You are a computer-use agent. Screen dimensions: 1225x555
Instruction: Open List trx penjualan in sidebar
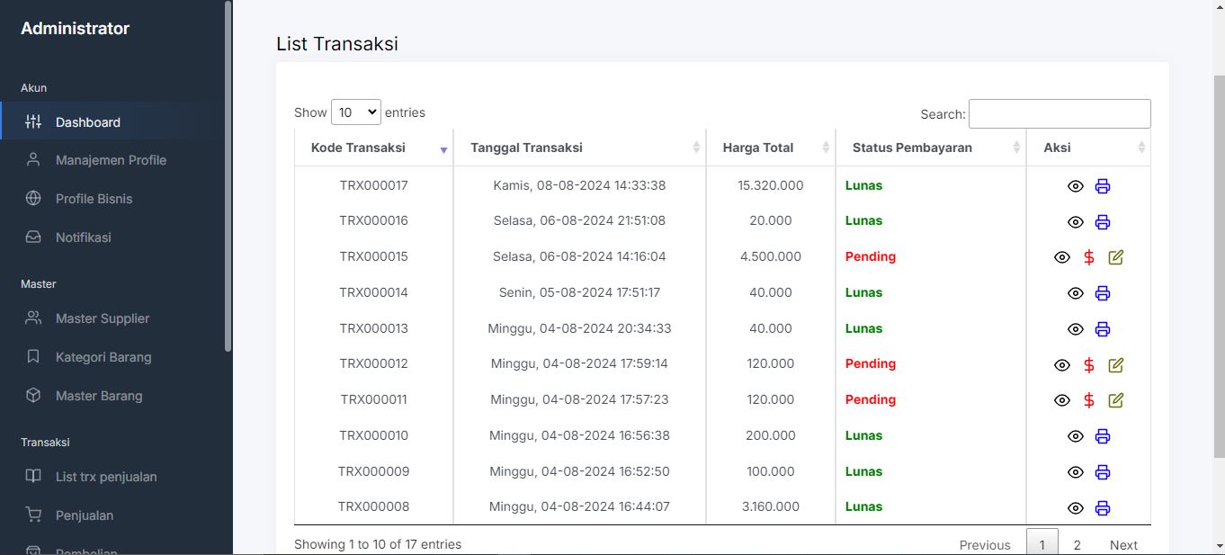(106, 477)
